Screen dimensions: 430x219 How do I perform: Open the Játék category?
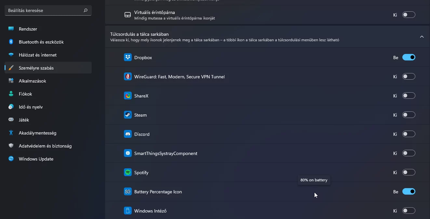coord(48,120)
